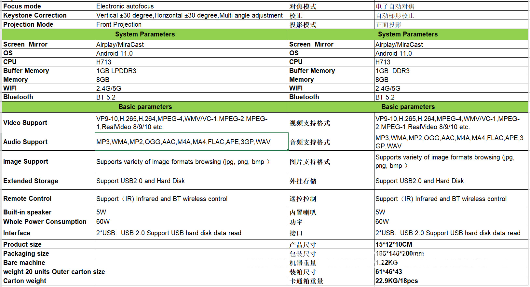This screenshot has width=530, height=287.
Task: Select the "Projection Mode" label cell
Action: [x=48, y=24]
